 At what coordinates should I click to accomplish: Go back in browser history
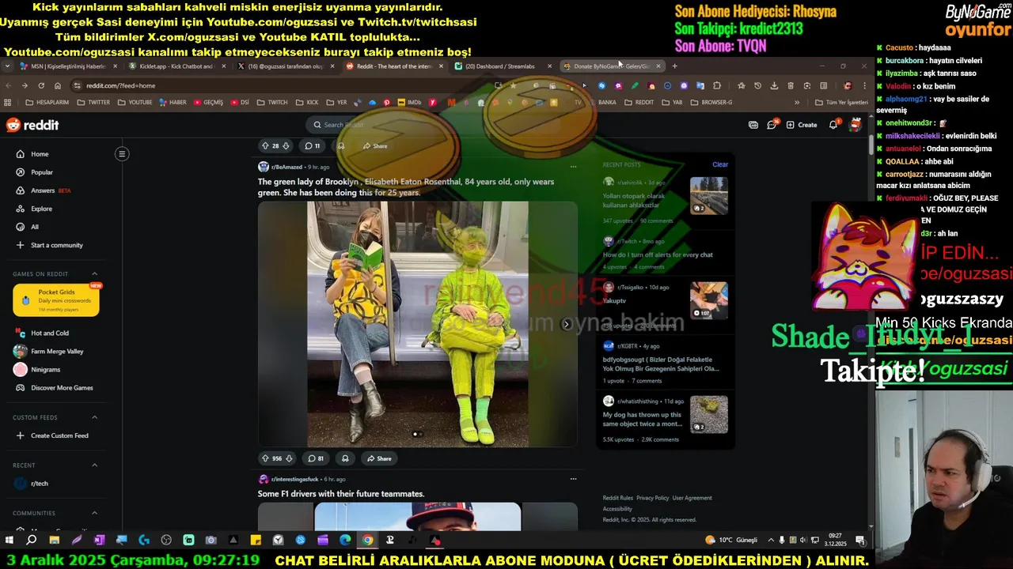(x=8, y=85)
